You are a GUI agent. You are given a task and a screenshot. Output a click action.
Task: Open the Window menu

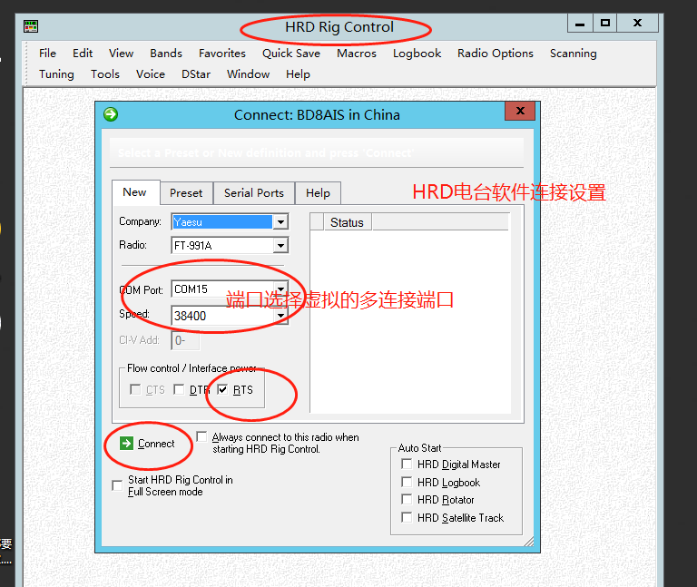(248, 74)
